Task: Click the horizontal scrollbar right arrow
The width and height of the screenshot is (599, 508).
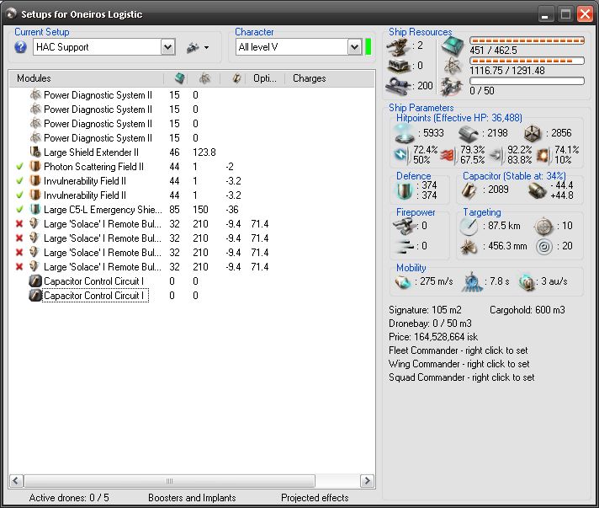Action: click(367, 481)
